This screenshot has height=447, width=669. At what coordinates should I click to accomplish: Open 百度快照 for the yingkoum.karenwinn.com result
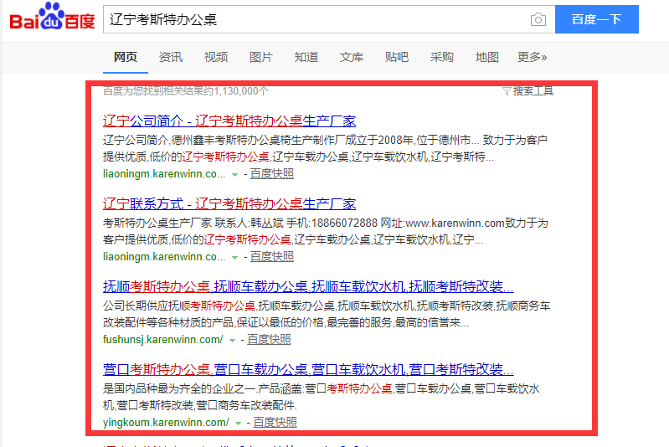275,423
